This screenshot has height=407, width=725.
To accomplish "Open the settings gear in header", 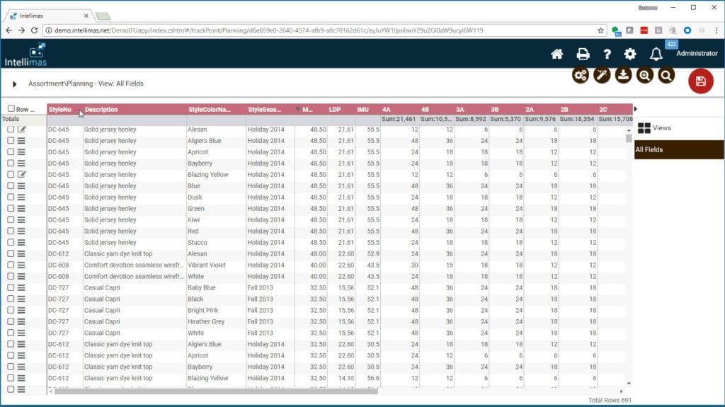I will click(629, 54).
